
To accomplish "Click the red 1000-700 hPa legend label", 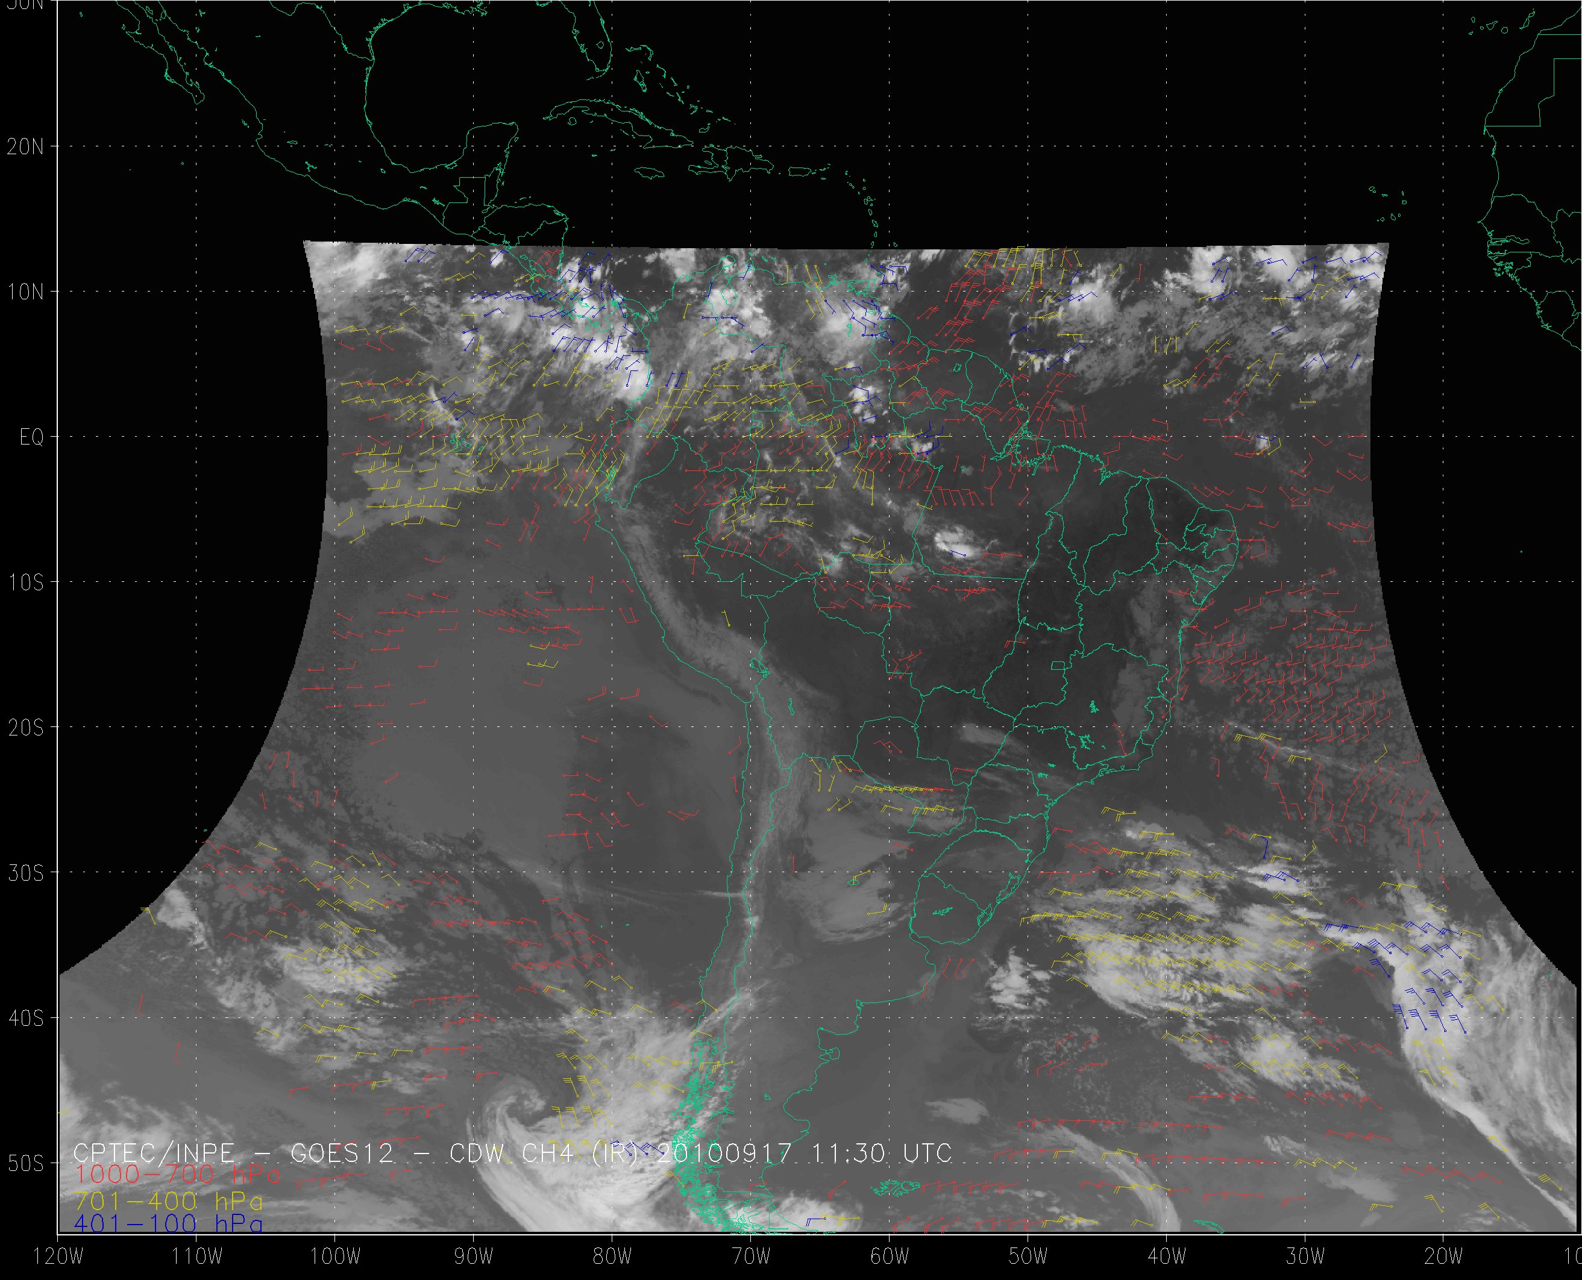I will [x=177, y=1175].
